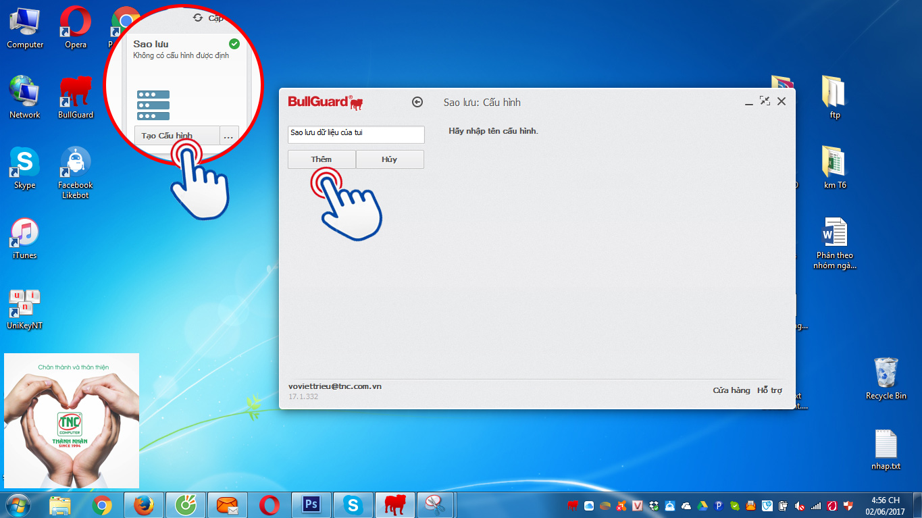Click the network signal tray icon
Image resolution: width=922 pixels, height=518 pixels.
click(816, 505)
